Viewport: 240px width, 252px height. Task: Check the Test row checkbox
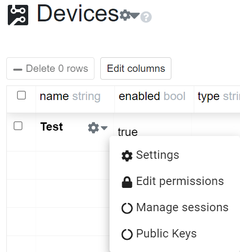18,126
